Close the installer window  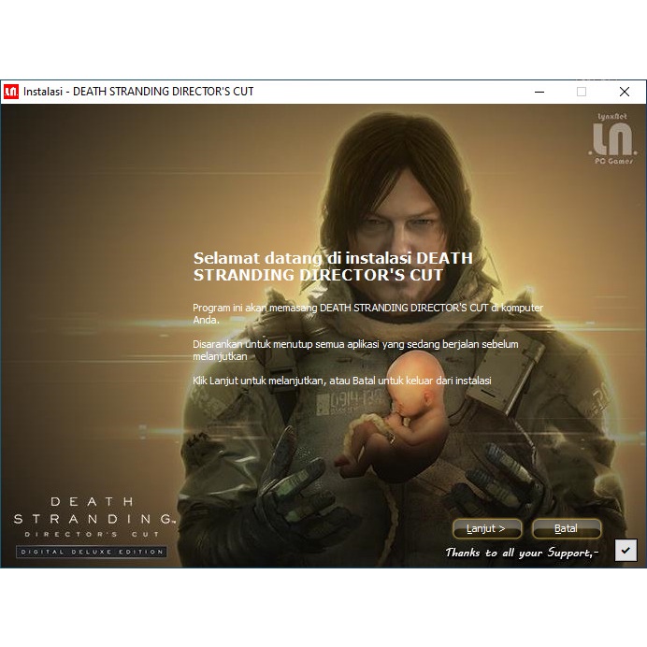coord(625,92)
